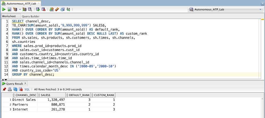265x118 pixels.
Task: Open the Autonomous_ATP_Lab connection dropdown
Action: pyautogui.click(x=260, y=9)
